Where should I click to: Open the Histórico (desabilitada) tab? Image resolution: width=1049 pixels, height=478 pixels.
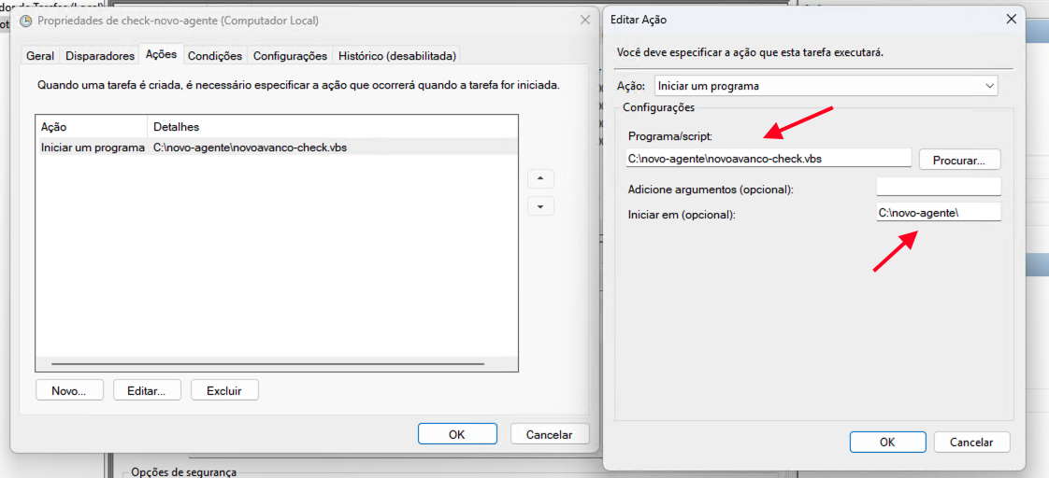coord(397,56)
